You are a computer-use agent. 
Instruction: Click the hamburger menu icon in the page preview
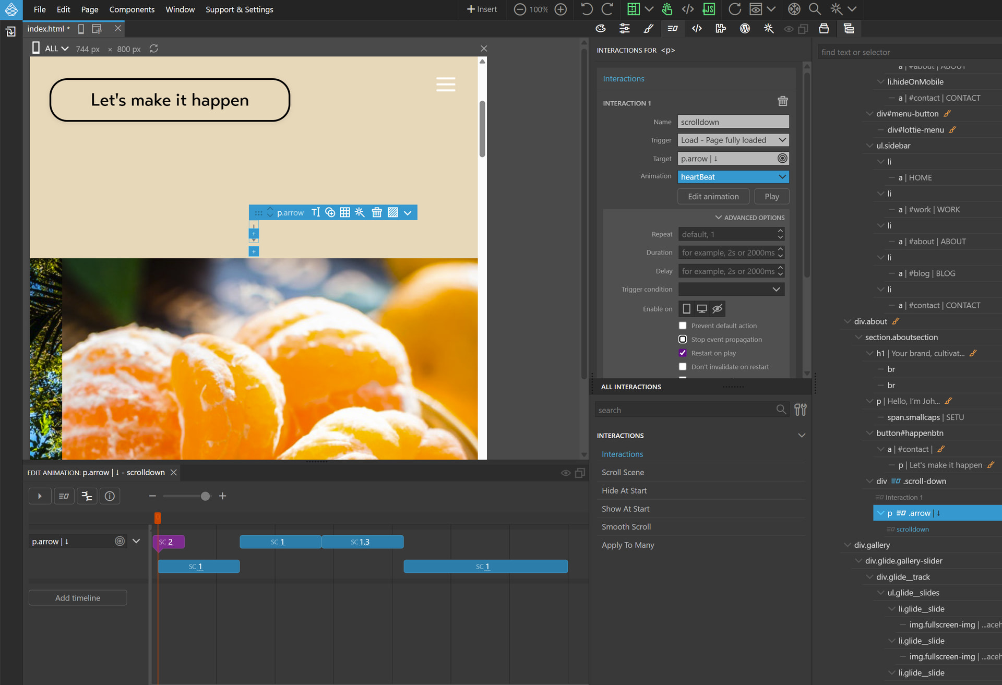(x=446, y=84)
